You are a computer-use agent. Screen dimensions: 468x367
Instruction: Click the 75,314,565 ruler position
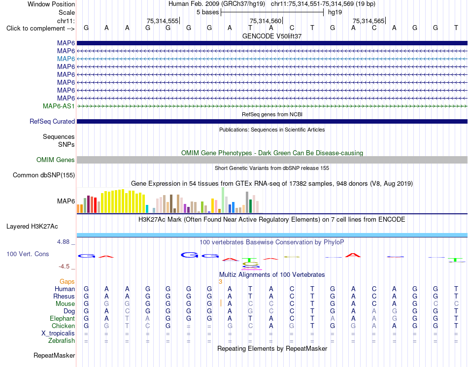[368, 21]
